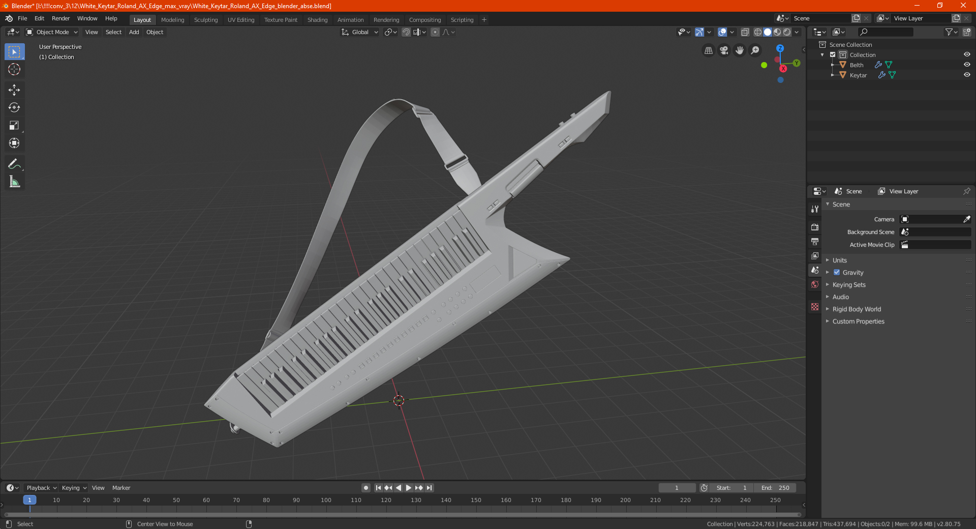This screenshot has width=976, height=529.
Task: Click the End frame field
Action: 775,488
